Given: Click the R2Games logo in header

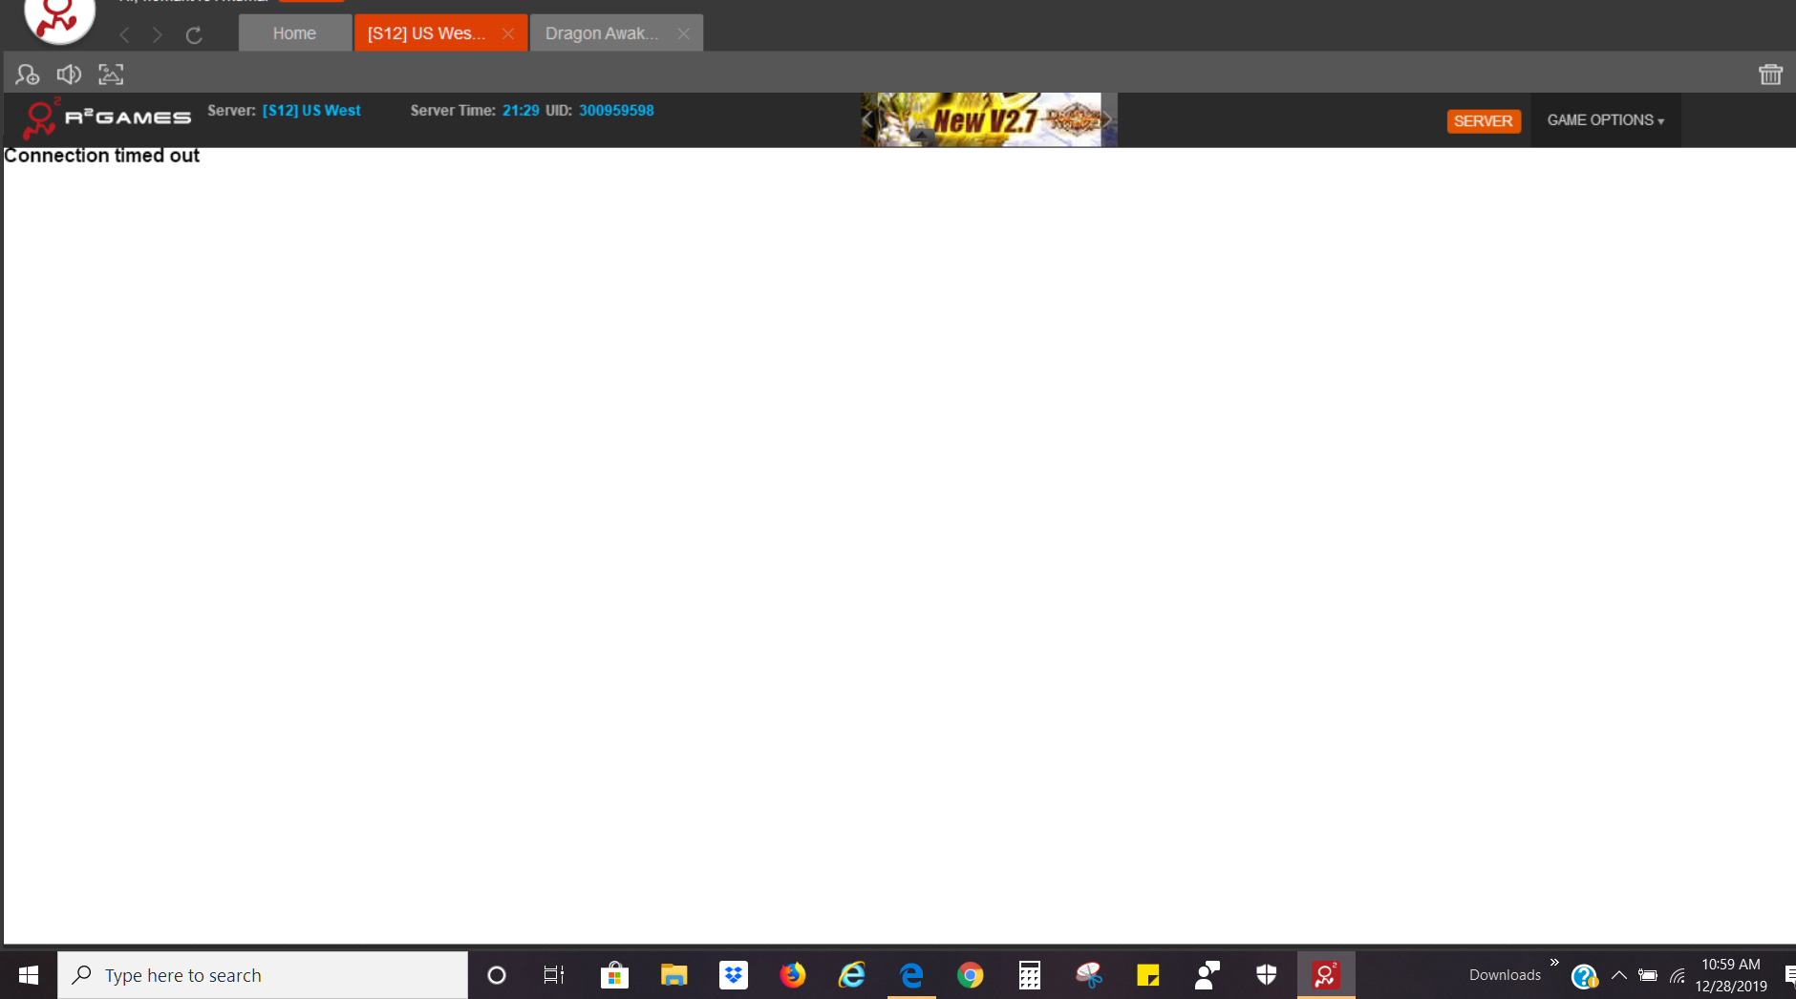Looking at the screenshot, I should pyautogui.click(x=107, y=118).
